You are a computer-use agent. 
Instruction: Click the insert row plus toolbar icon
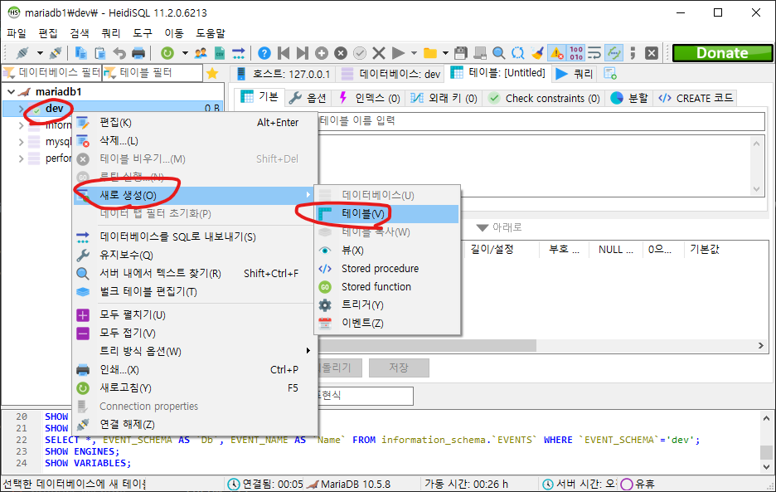322,52
